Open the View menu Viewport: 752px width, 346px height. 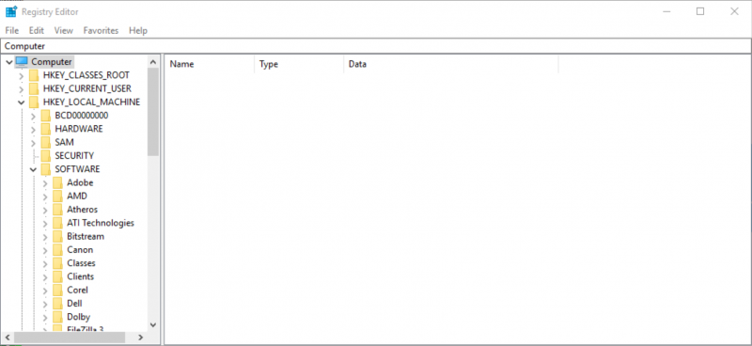pyautogui.click(x=64, y=30)
